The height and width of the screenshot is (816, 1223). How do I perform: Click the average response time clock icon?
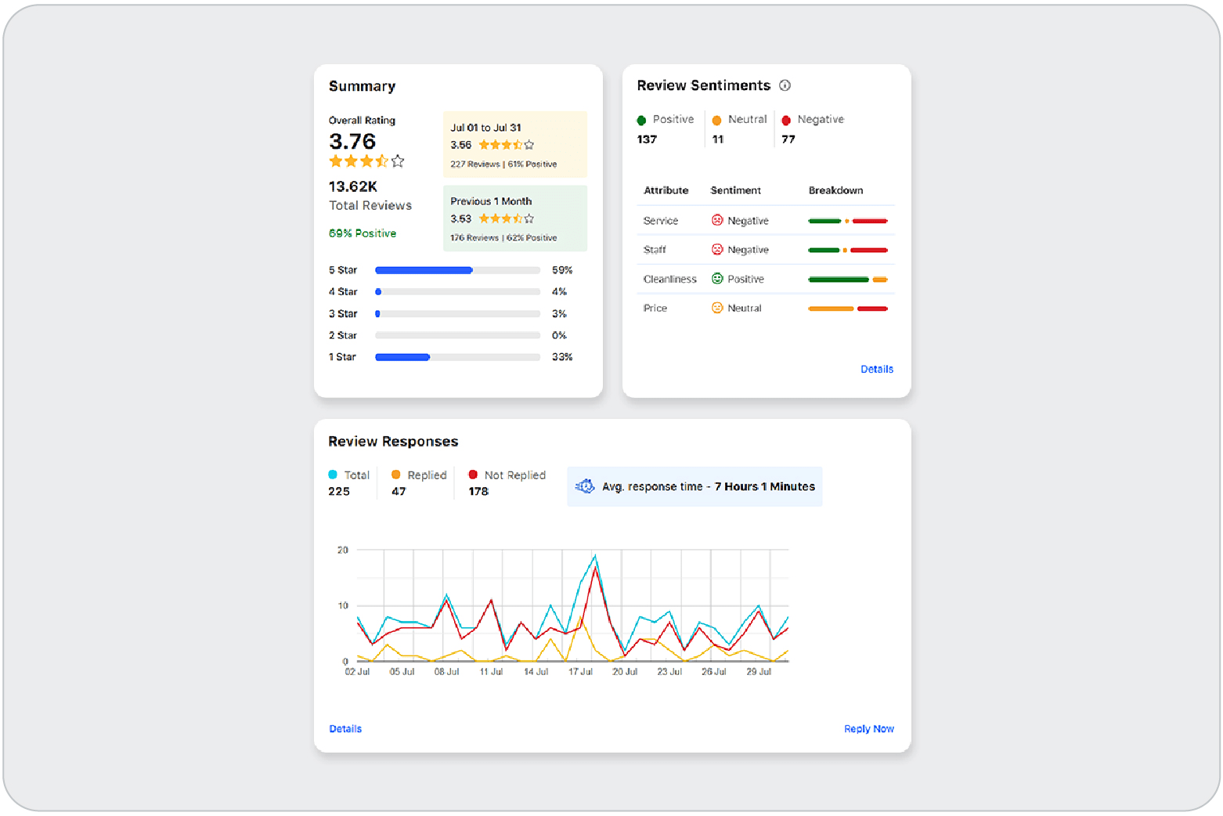click(585, 486)
